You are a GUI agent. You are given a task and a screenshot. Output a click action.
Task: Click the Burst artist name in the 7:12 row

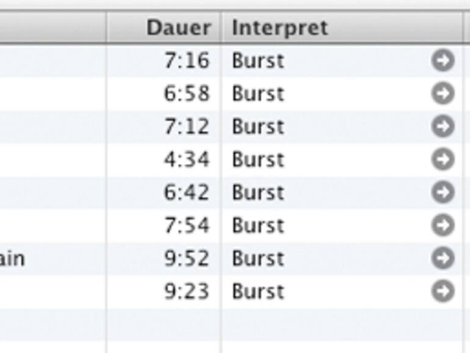[258, 126]
